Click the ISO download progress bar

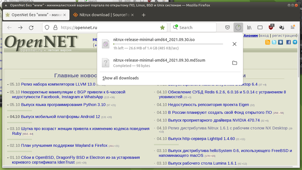(x=168, y=44)
